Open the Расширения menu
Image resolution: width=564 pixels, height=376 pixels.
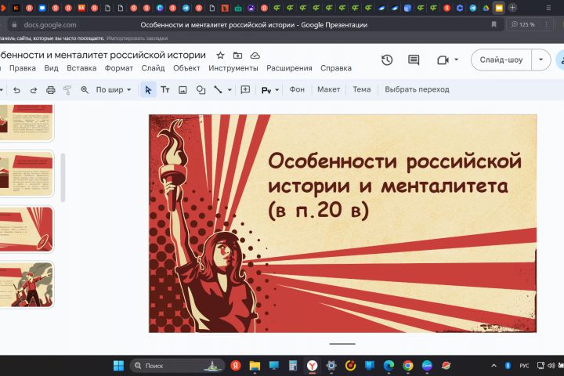(289, 68)
